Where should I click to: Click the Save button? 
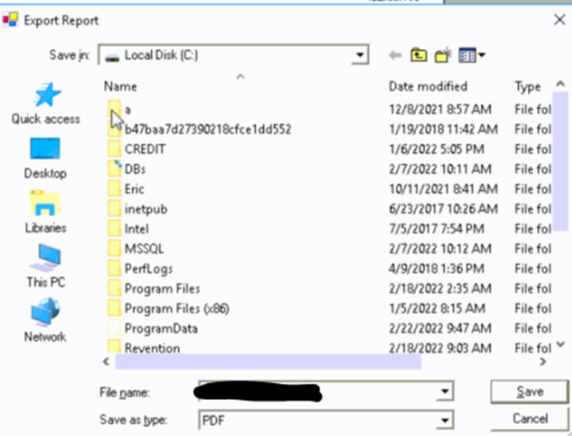tap(530, 391)
